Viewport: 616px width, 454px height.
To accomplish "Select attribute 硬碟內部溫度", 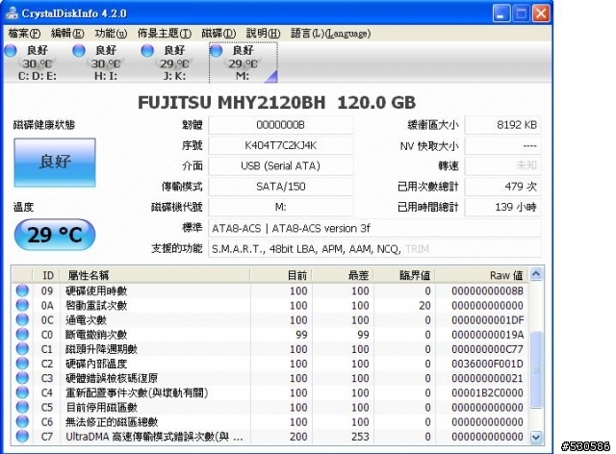I will click(x=96, y=364).
